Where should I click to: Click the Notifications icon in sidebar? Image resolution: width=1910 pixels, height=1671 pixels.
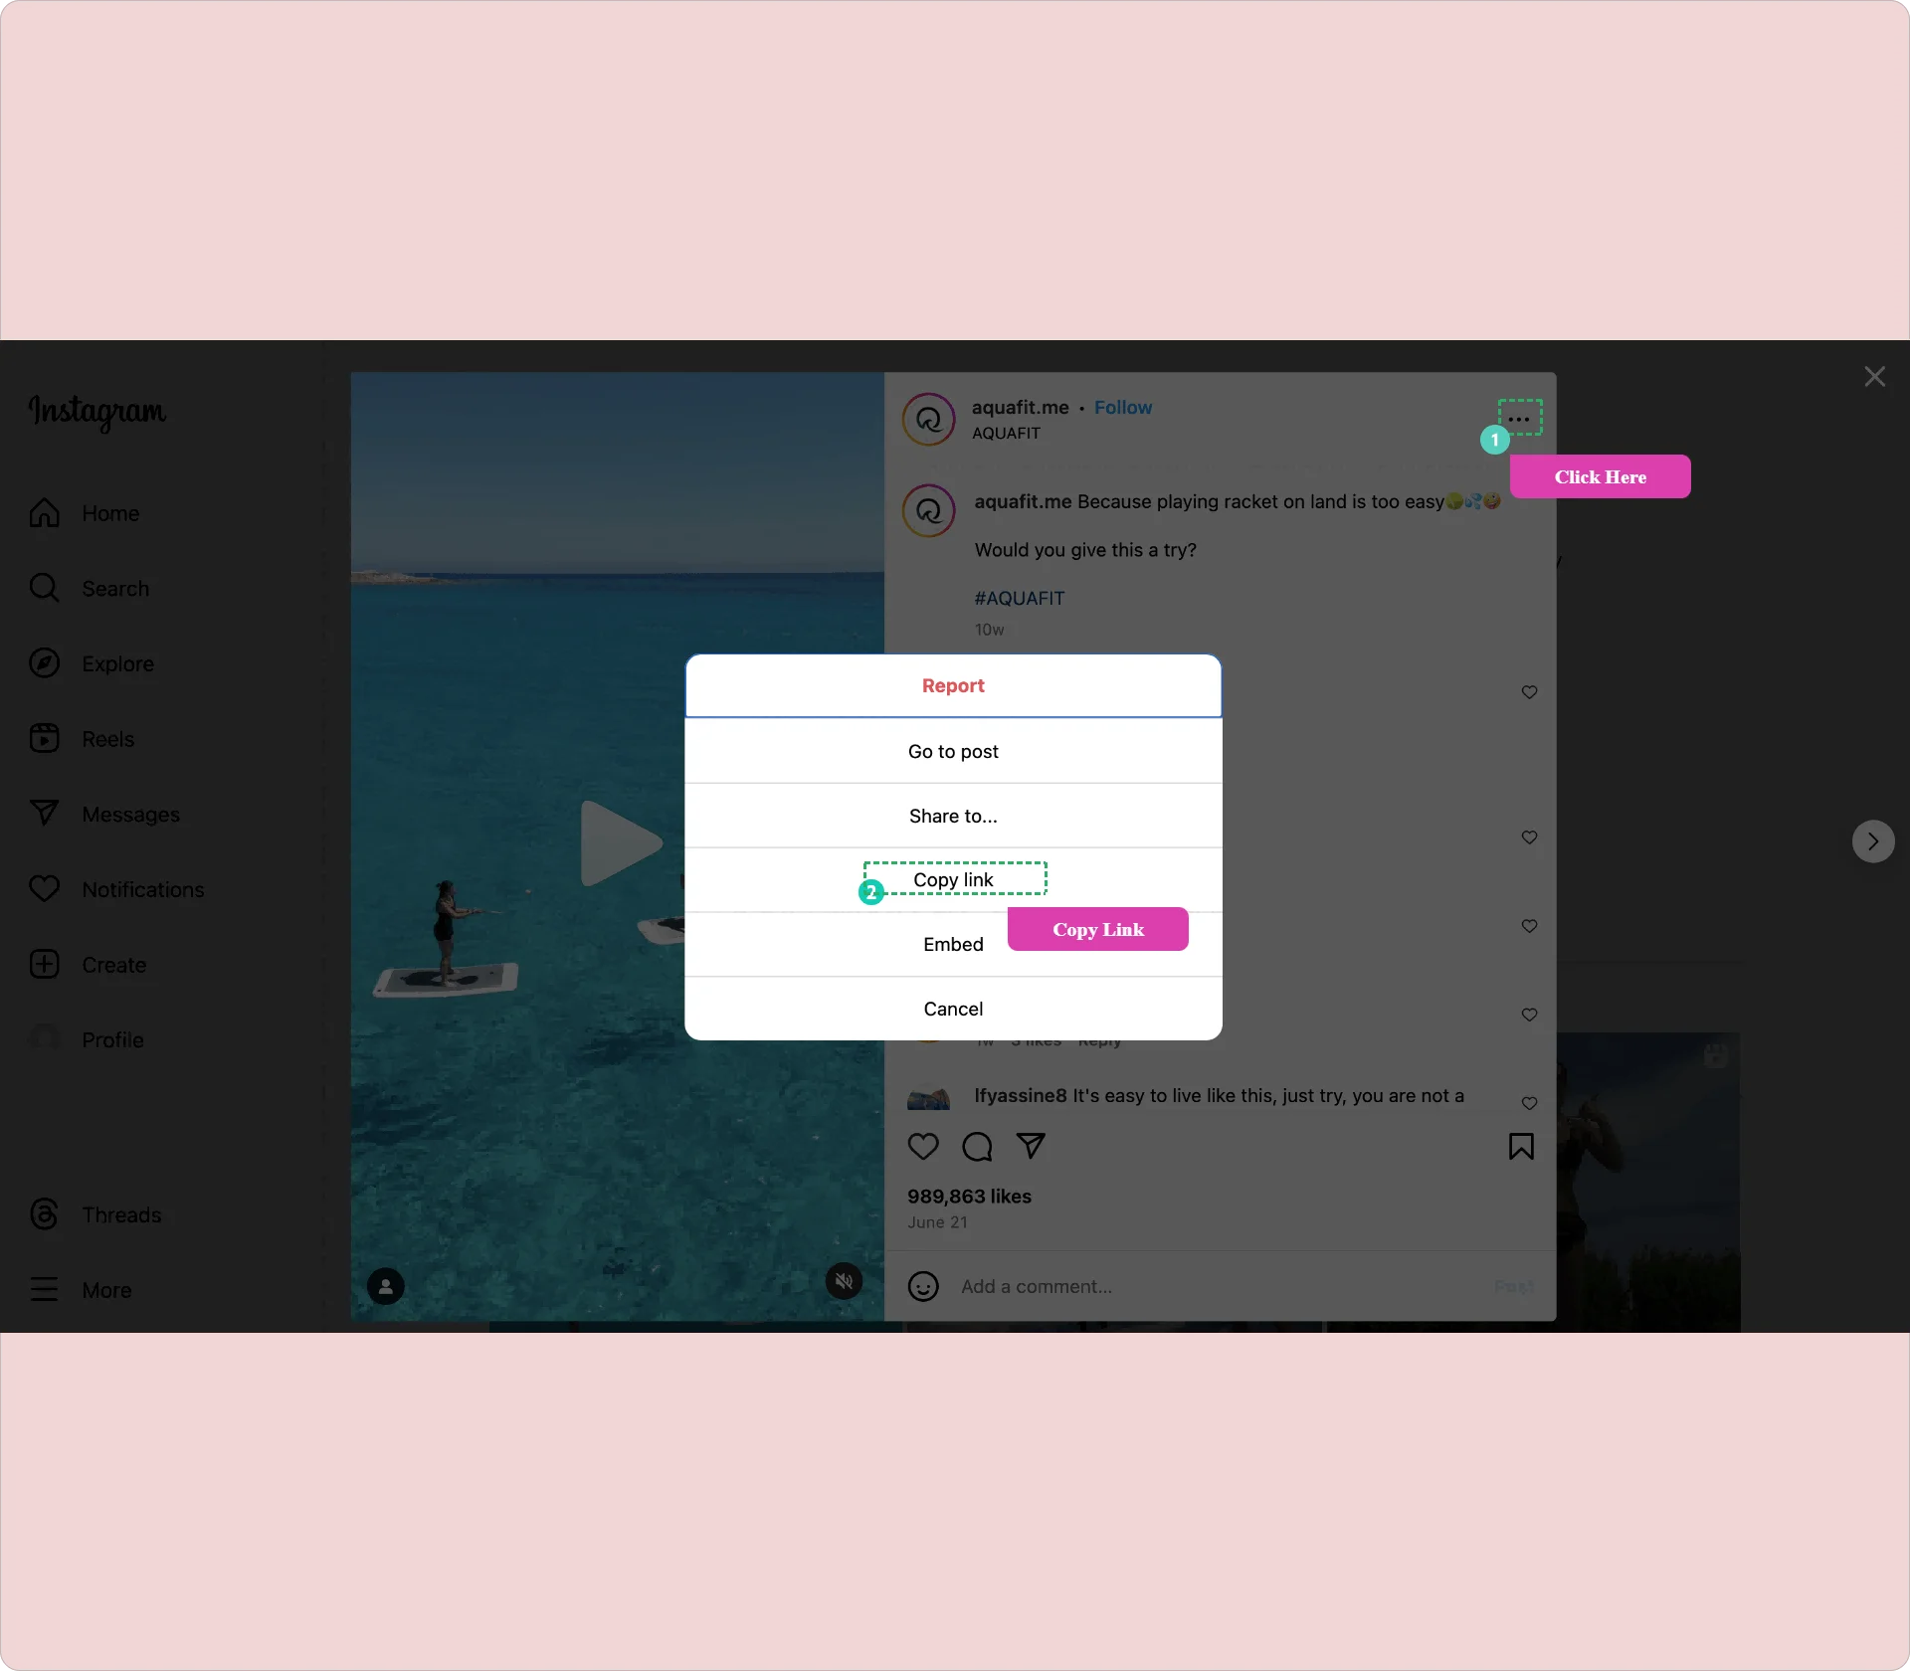pyautogui.click(x=42, y=888)
